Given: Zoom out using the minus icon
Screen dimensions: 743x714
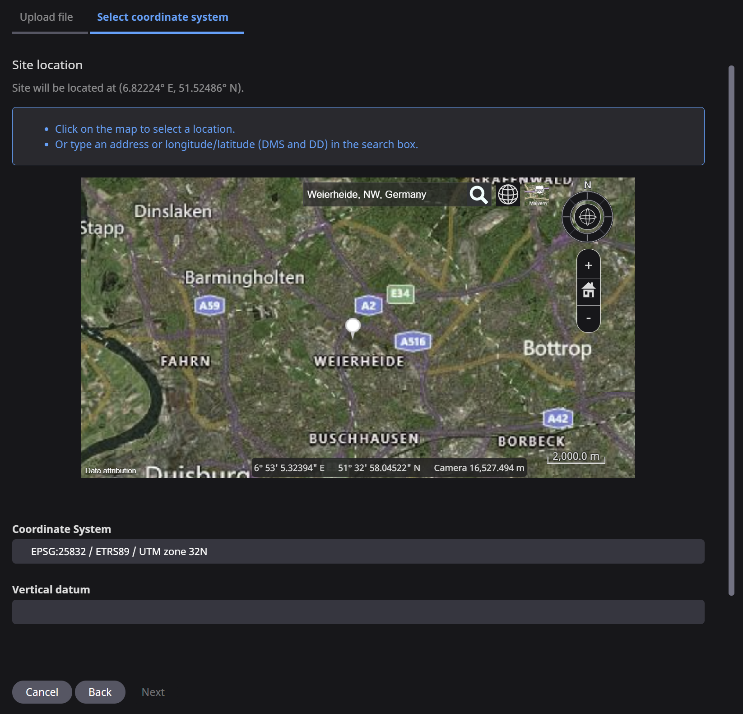Looking at the screenshot, I should [x=588, y=318].
